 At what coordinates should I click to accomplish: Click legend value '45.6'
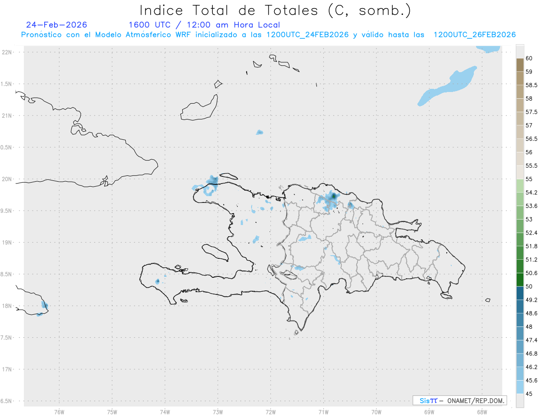coord(532,380)
